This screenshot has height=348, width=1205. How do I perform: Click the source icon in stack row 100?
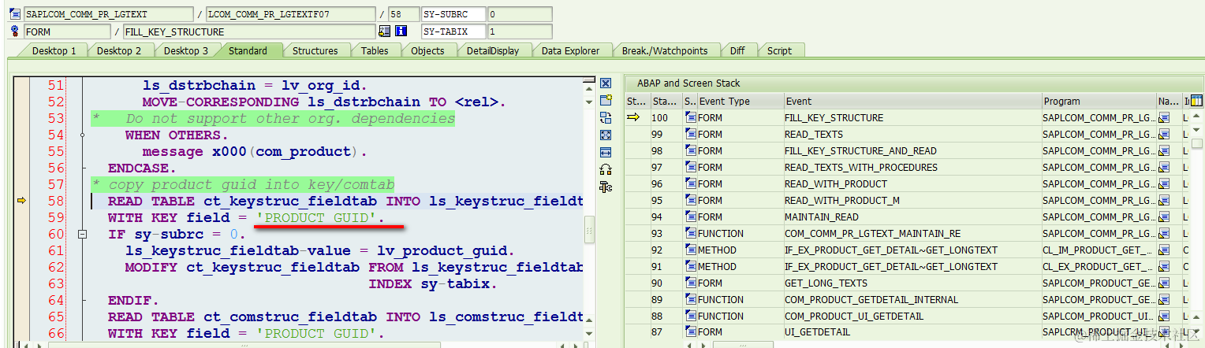(x=691, y=117)
